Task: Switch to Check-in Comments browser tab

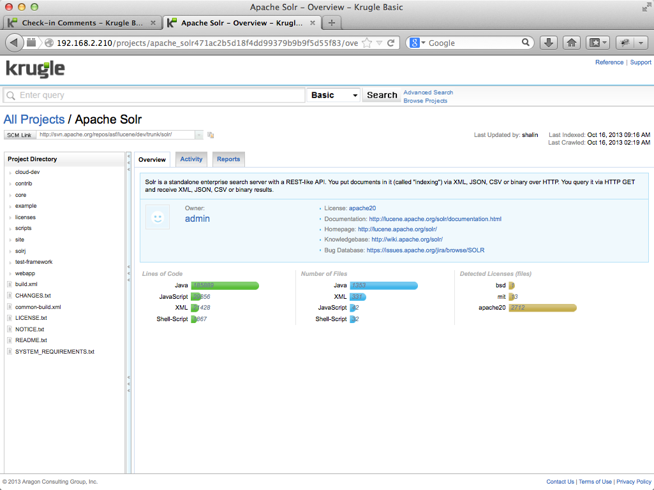Action: point(82,23)
